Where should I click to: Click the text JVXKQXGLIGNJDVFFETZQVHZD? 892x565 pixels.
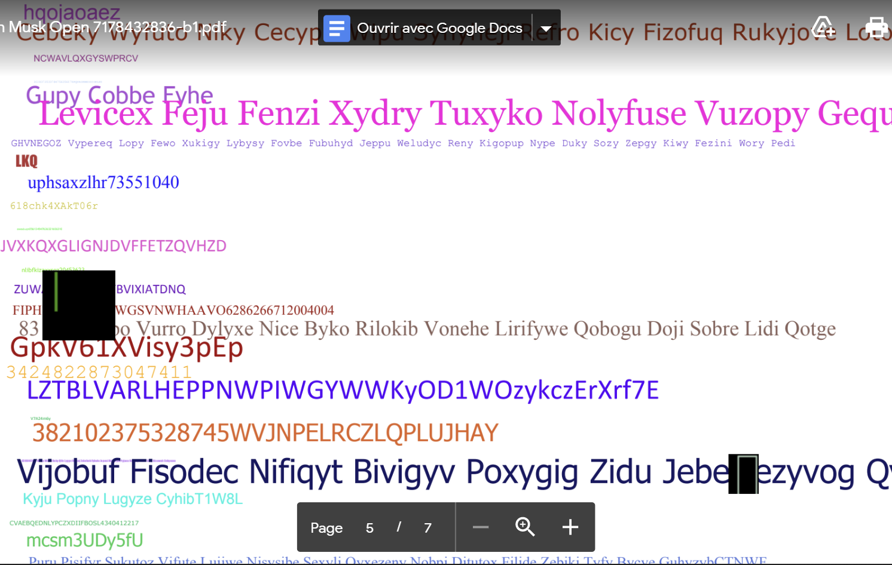tap(114, 246)
